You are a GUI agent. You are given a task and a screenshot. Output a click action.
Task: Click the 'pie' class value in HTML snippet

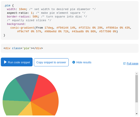(x=26, y=48)
